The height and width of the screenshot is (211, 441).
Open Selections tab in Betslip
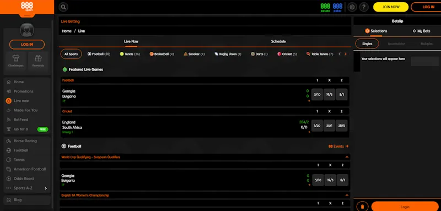376,31
